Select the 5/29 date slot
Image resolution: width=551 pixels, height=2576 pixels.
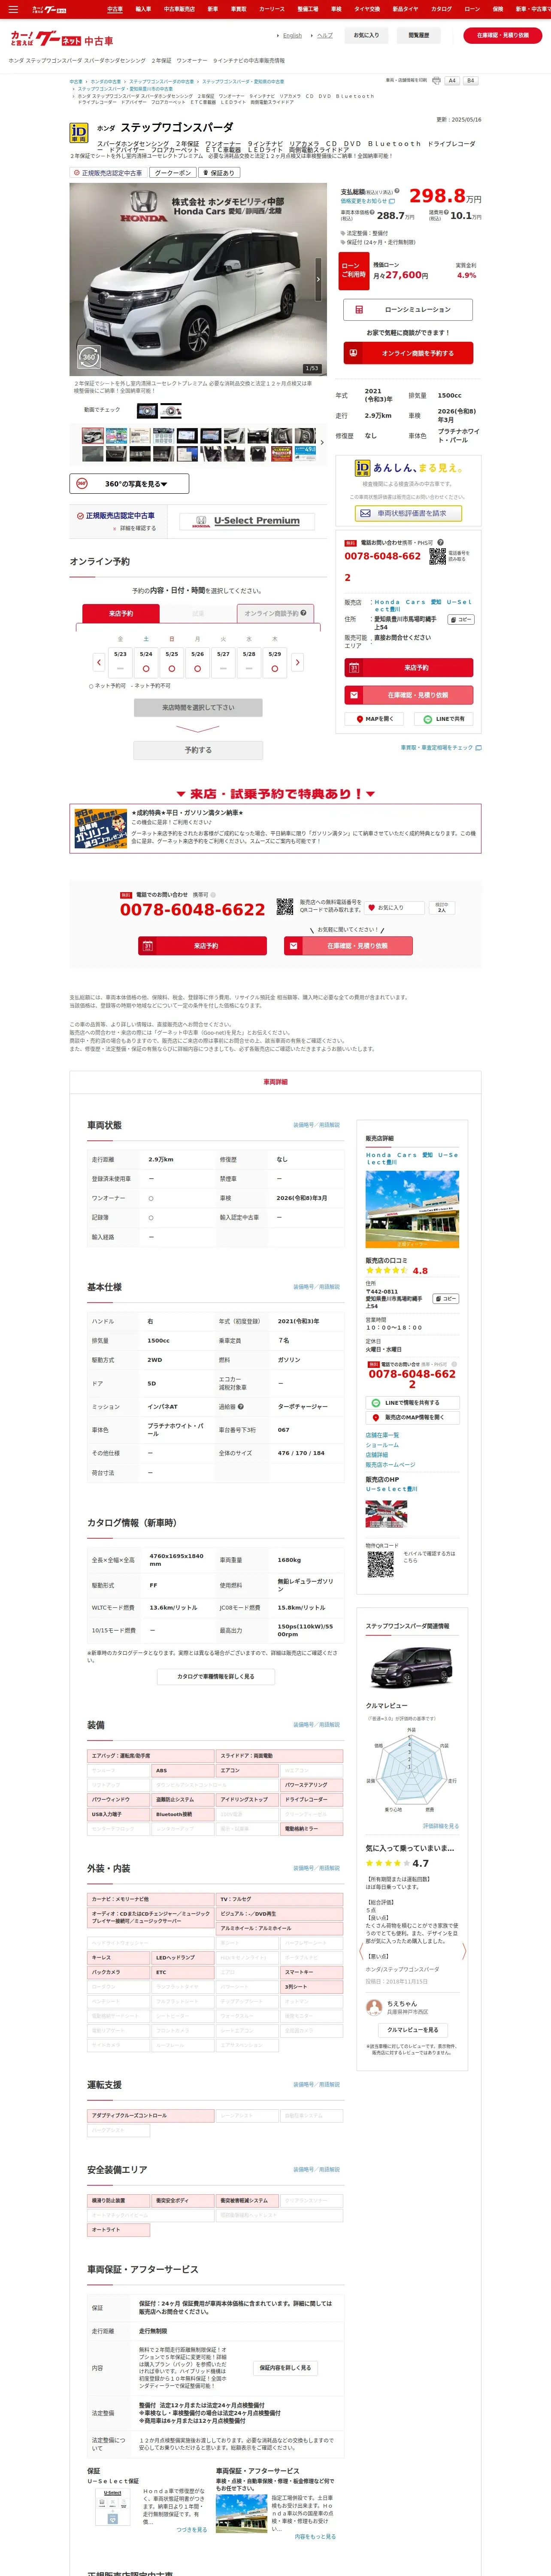click(275, 662)
